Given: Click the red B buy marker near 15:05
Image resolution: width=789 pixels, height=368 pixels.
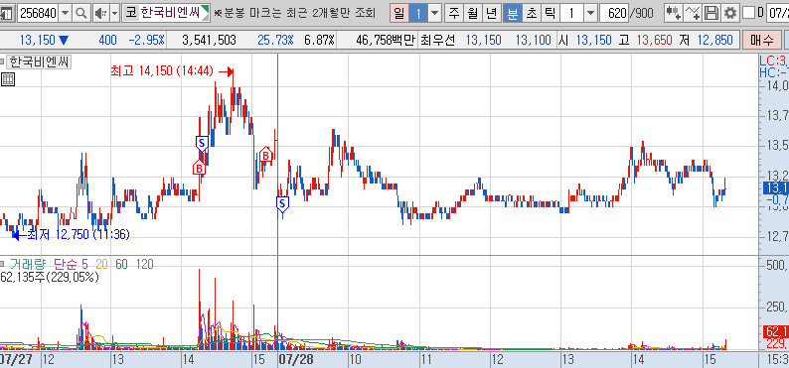Looking at the screenshot, I should click(x=265, y=155).
